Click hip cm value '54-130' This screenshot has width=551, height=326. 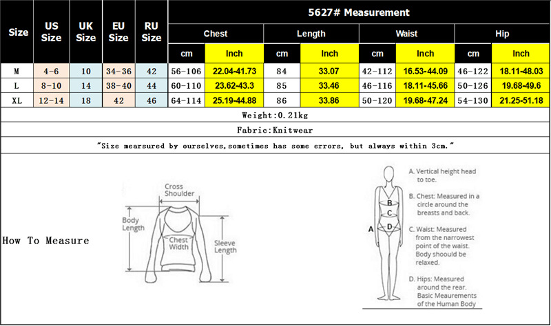click(473, 100)
